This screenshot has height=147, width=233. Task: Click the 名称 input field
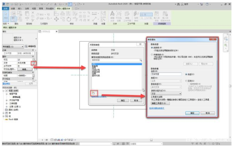coord(166,74)
